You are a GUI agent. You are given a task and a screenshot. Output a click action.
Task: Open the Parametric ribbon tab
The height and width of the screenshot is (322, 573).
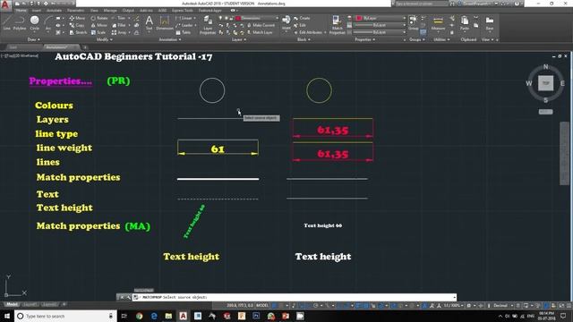click(75, 11)
